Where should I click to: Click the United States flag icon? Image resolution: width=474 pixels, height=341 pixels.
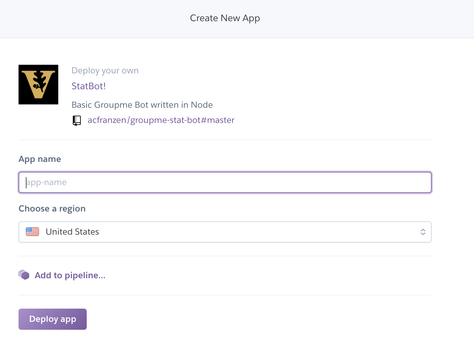(x=32, y=232)
